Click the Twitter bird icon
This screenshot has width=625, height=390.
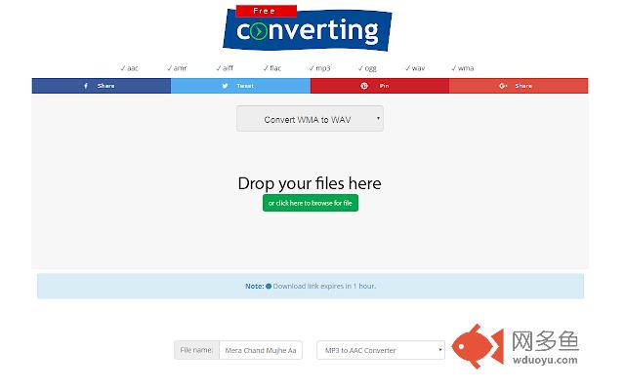[x=226, y=86]
